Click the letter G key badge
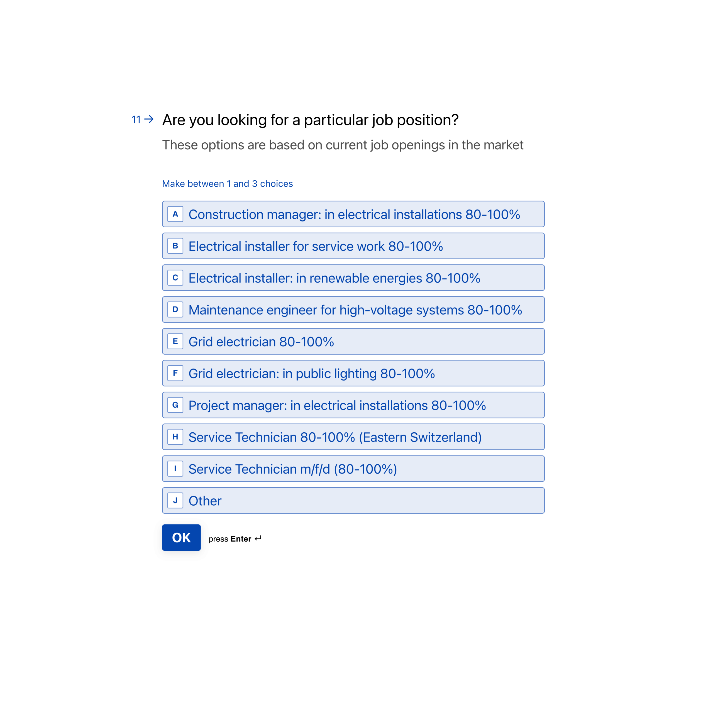The height and width of the screenshot is (709, 713). point(175,405)
